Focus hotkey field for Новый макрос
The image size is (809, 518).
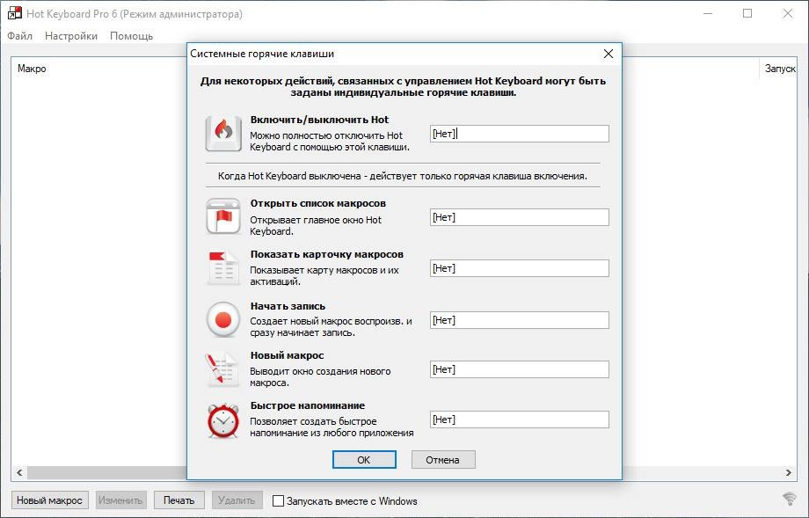[x=520, y=369]
